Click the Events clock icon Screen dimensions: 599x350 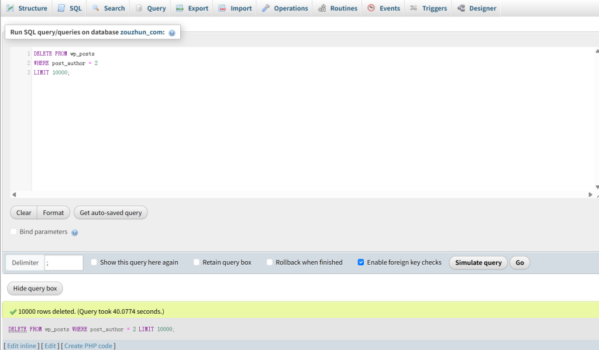pyautogui.click(x=371, y=8)
